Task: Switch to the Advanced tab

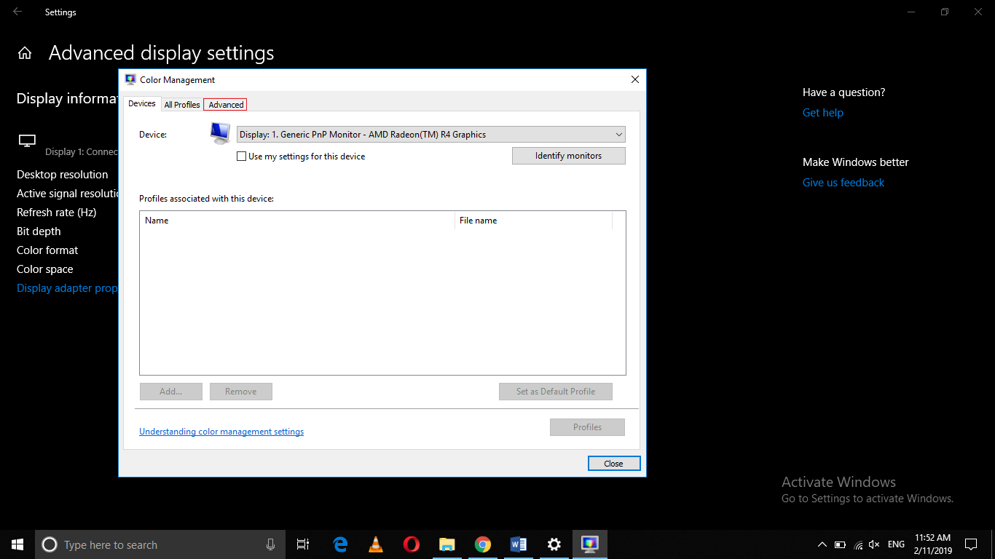Action: tap(224, 104)
